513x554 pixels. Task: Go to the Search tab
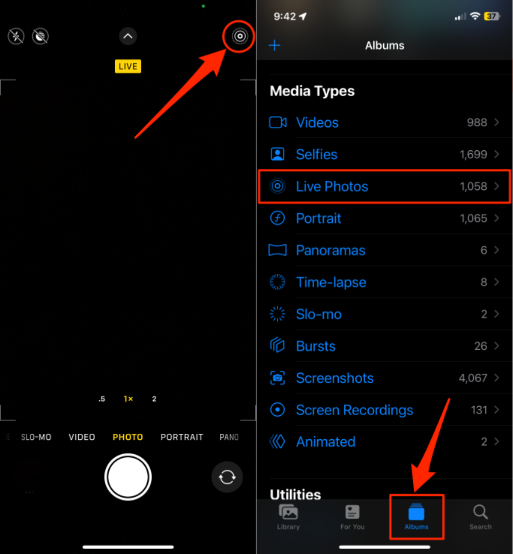tap(480, 517)
